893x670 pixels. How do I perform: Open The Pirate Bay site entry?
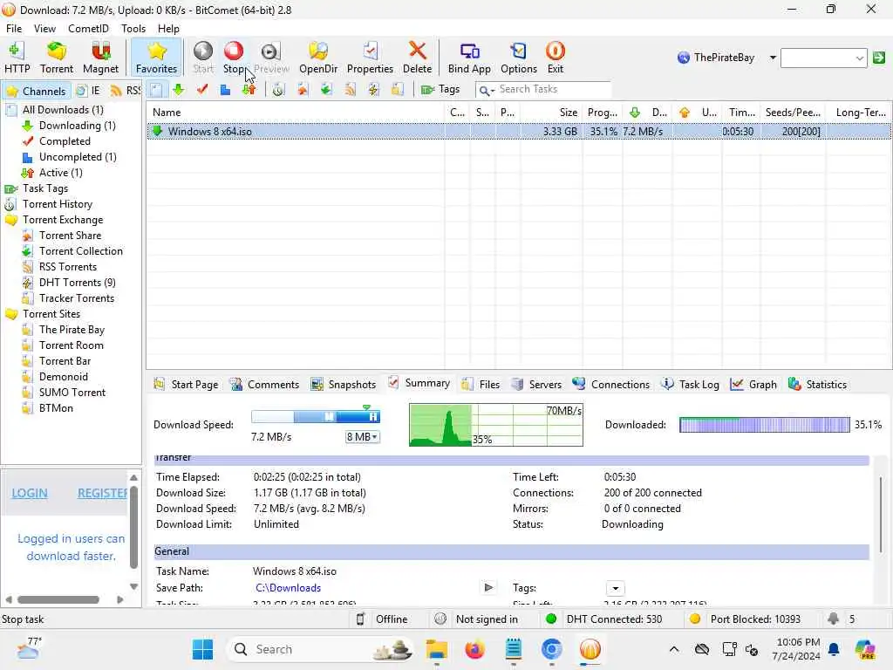tap(72, 330)
